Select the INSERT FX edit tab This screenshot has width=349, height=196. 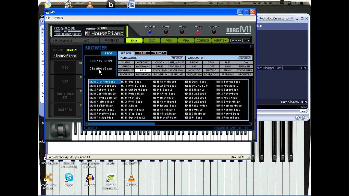220,41
